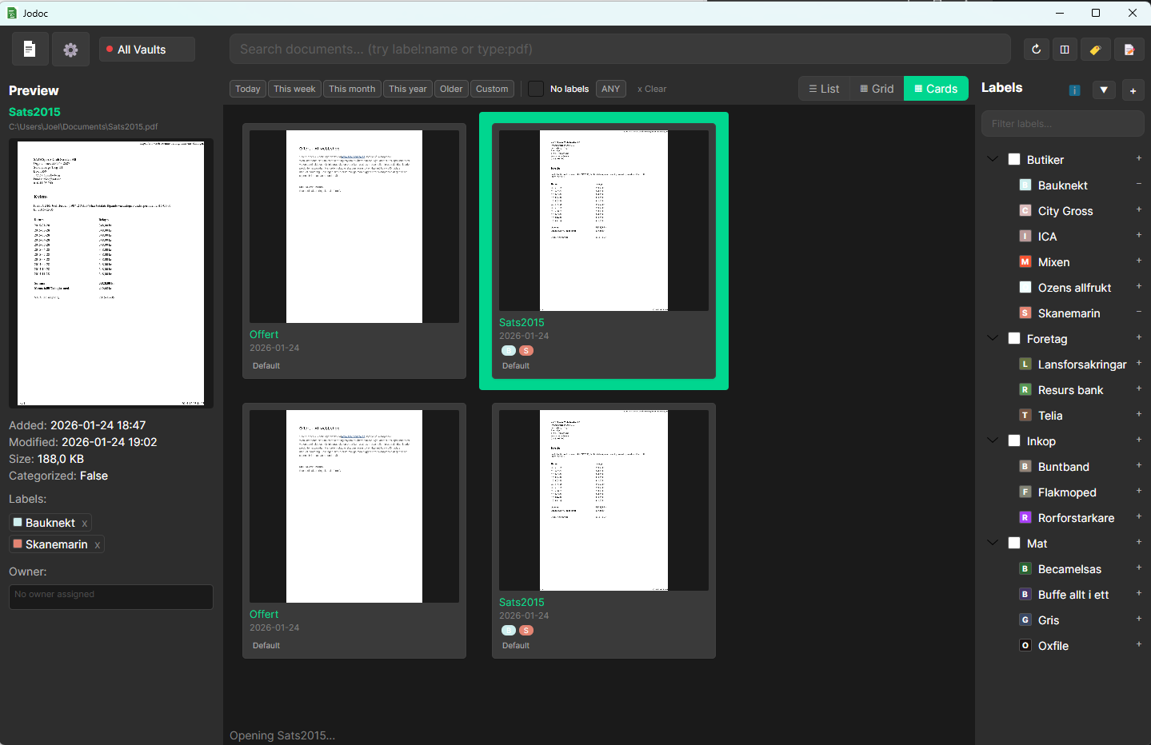
Task: Add a new label with the plus icon
Action: coord(1133,90)
